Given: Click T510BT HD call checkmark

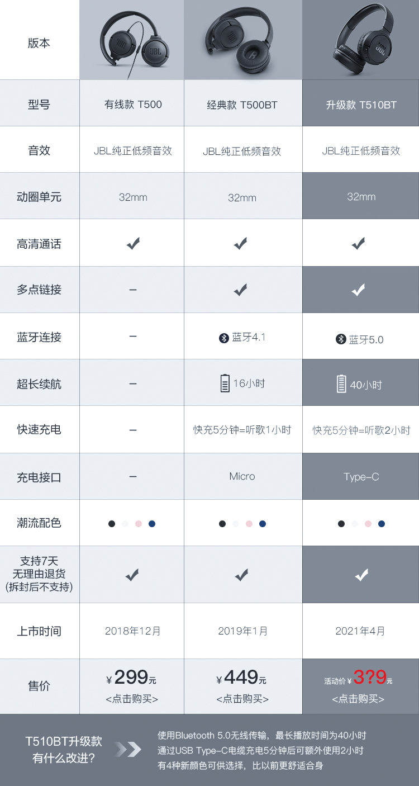Looking at the screenshot, I should coord(358,243).
